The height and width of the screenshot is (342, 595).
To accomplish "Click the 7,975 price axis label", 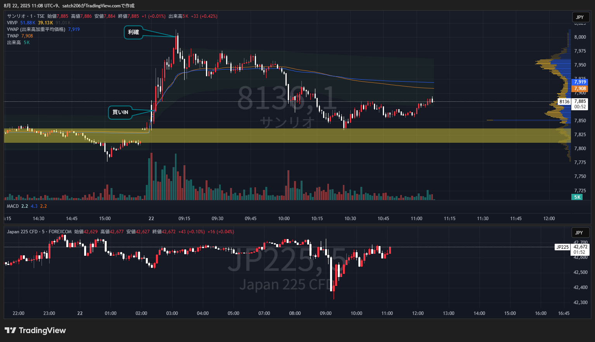I will [x=580, y=51].
